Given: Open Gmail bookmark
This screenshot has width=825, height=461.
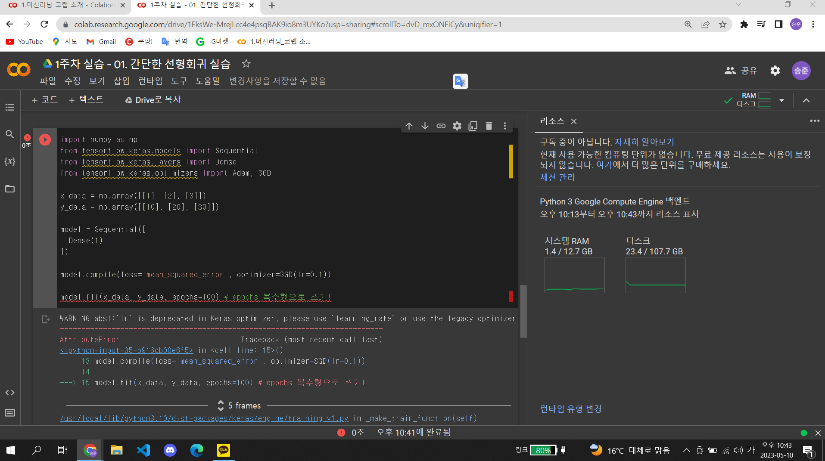Looking at the screenshot, I should click(101, 42).
